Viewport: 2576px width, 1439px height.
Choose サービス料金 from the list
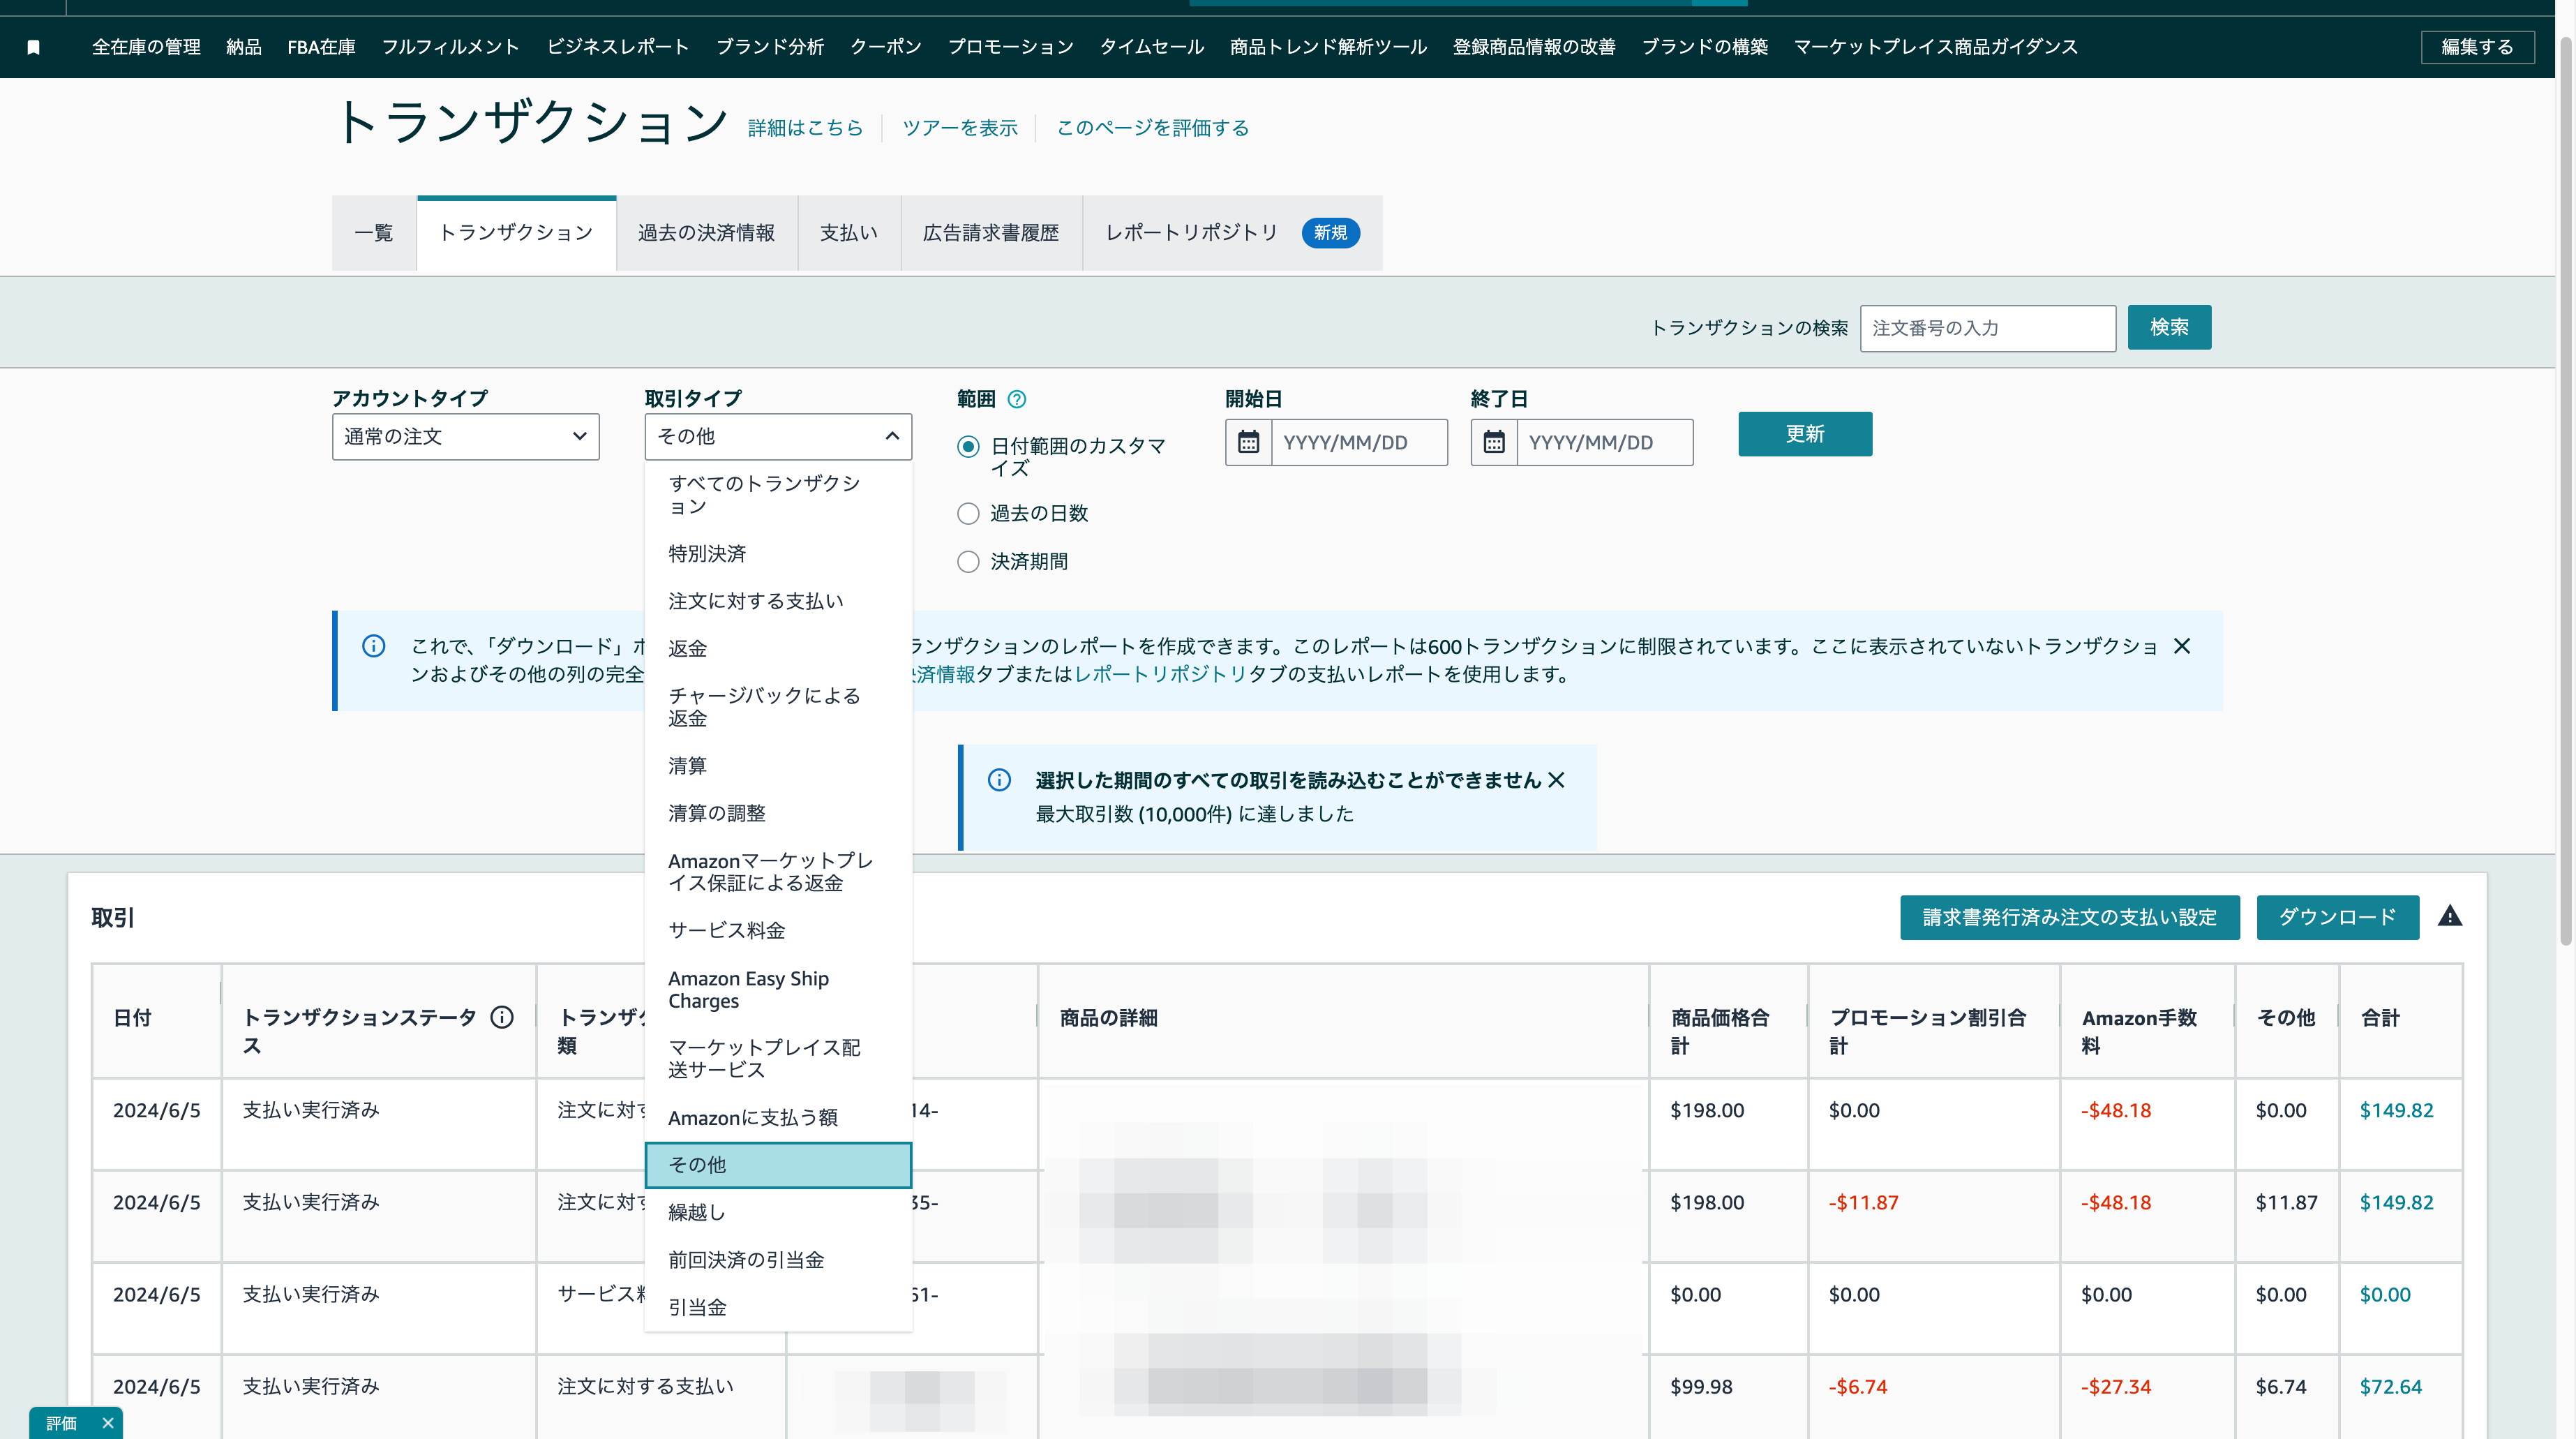778,930
